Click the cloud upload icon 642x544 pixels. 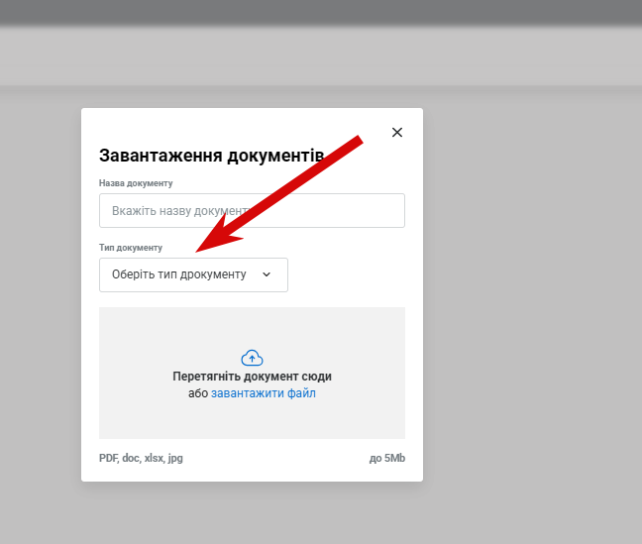pos(252,358)
